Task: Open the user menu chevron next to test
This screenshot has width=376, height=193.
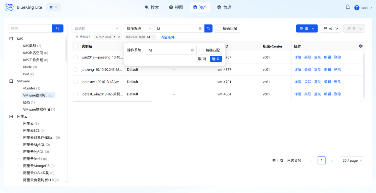Action: [371, 8]
